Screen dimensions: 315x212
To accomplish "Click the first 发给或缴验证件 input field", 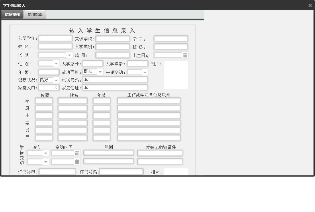I will point(160,153).
